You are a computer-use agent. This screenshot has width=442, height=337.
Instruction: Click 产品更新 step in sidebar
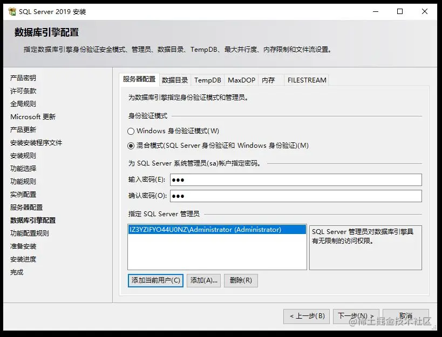[x=23, y=130]
